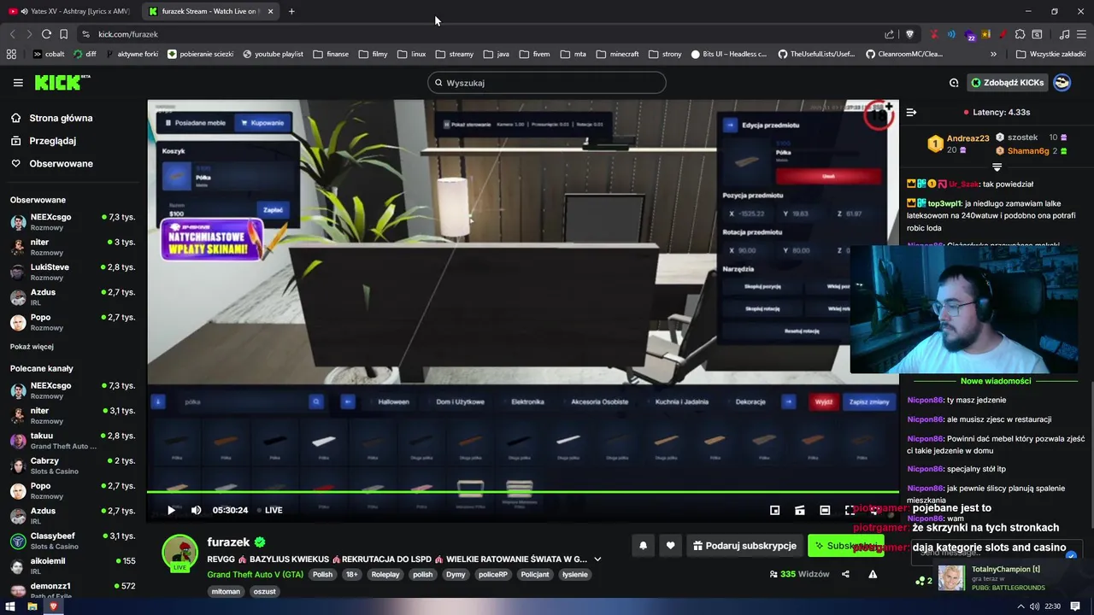This screenshot has width=1094, height=615.
Task: Click the Wyszukaj search field
Action: (x=546, y=83)
